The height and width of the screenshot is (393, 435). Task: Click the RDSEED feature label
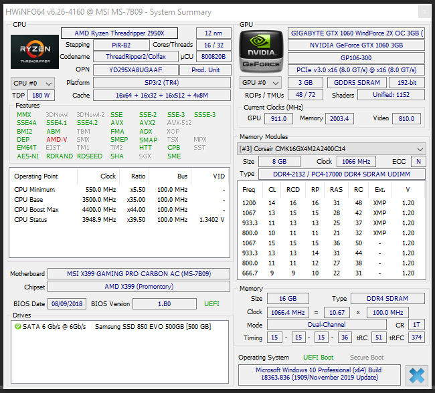(x=90, y=156)
